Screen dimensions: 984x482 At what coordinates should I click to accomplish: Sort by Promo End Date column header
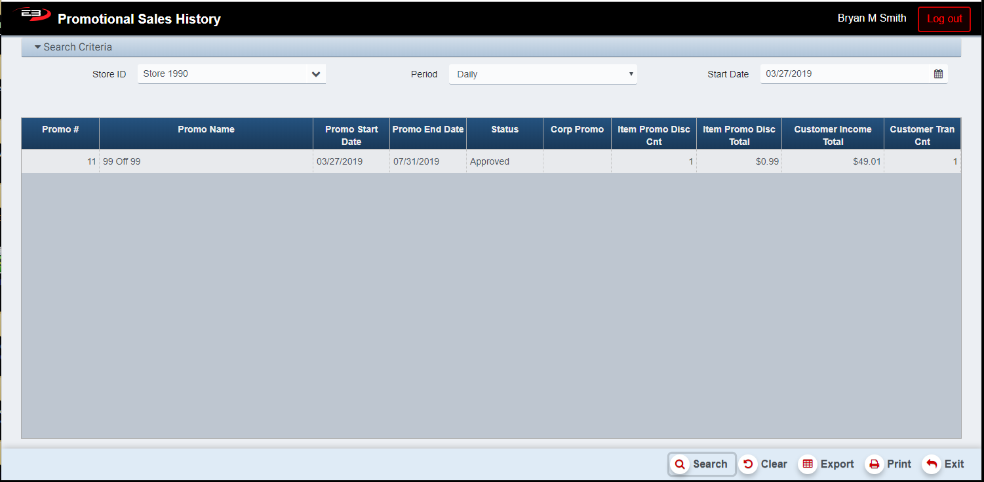(x=427, y=130)
